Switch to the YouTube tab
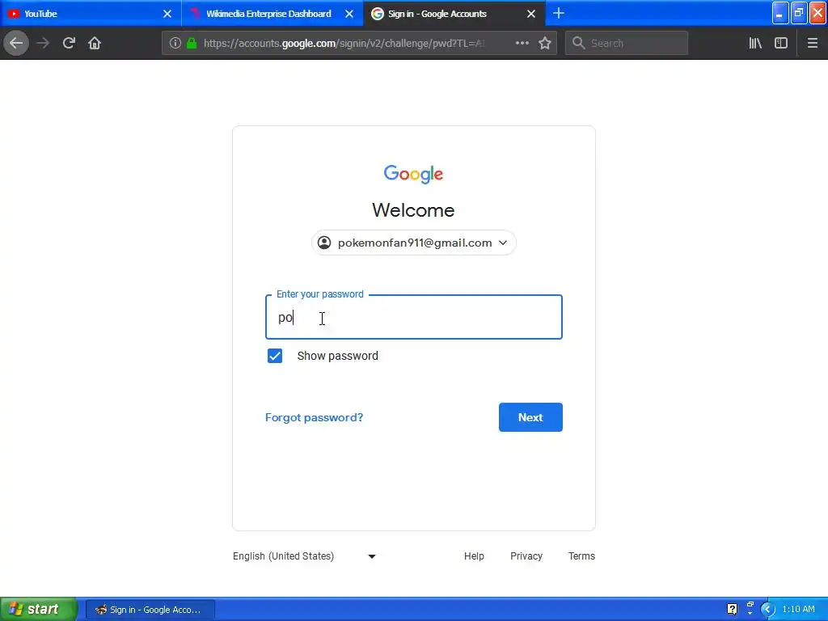Screen dimensions: 828x621 91,14
